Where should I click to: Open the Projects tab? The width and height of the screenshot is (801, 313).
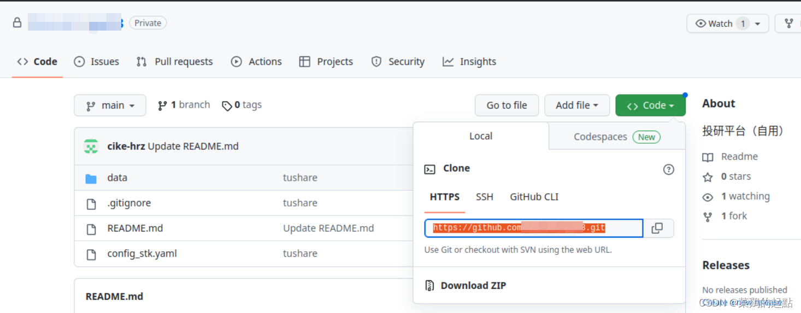[x=326, y=62]
